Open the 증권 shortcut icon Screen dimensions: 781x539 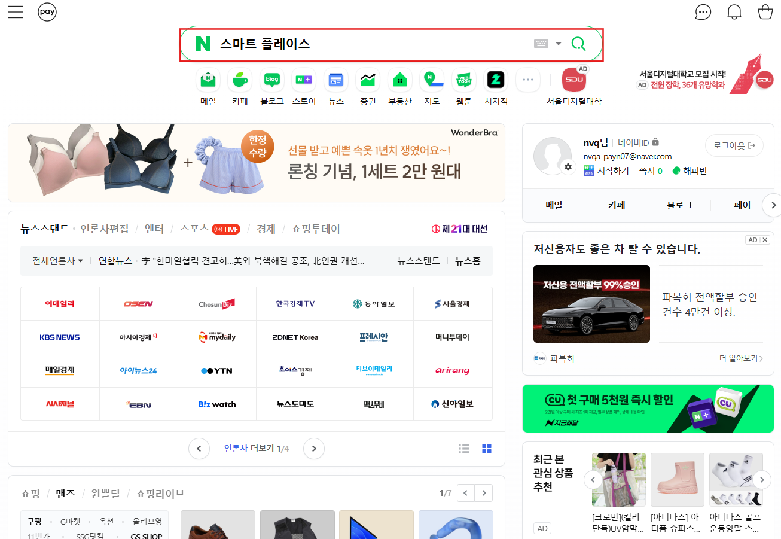[368, 80]
